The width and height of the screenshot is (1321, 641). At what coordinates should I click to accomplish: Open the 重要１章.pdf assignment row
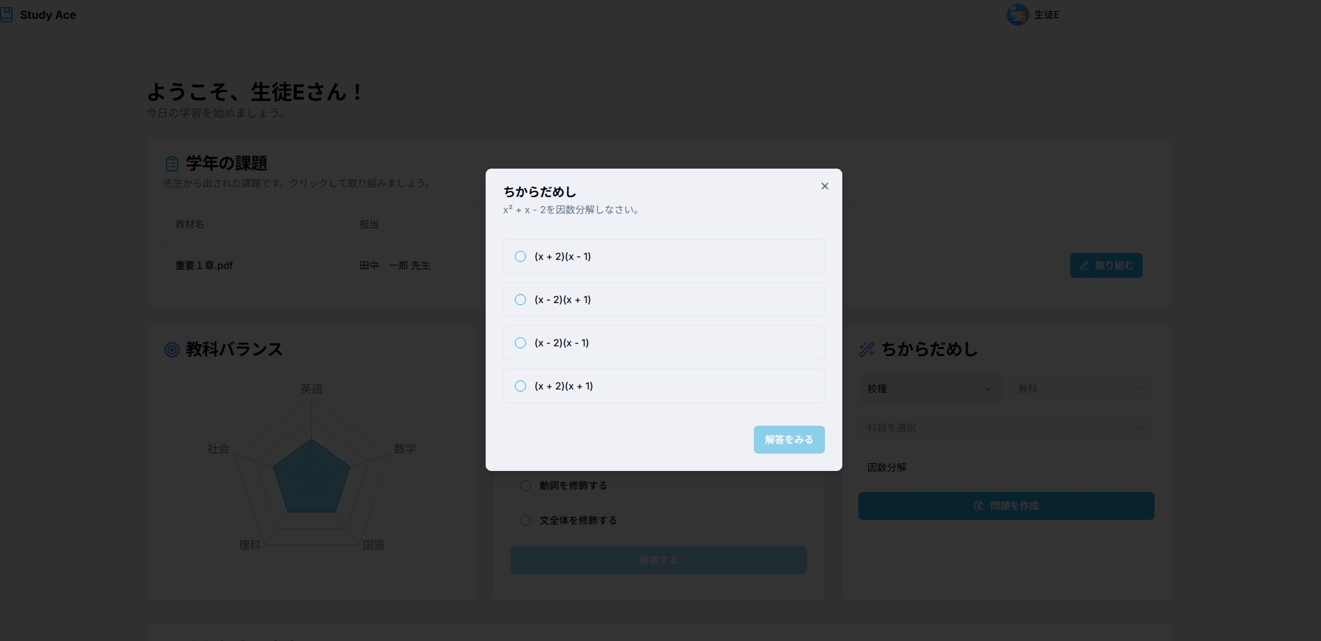pos(204,265)
